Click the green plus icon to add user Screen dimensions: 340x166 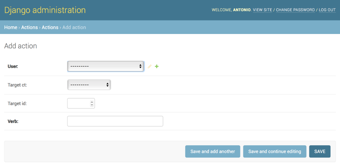[157, 67]
